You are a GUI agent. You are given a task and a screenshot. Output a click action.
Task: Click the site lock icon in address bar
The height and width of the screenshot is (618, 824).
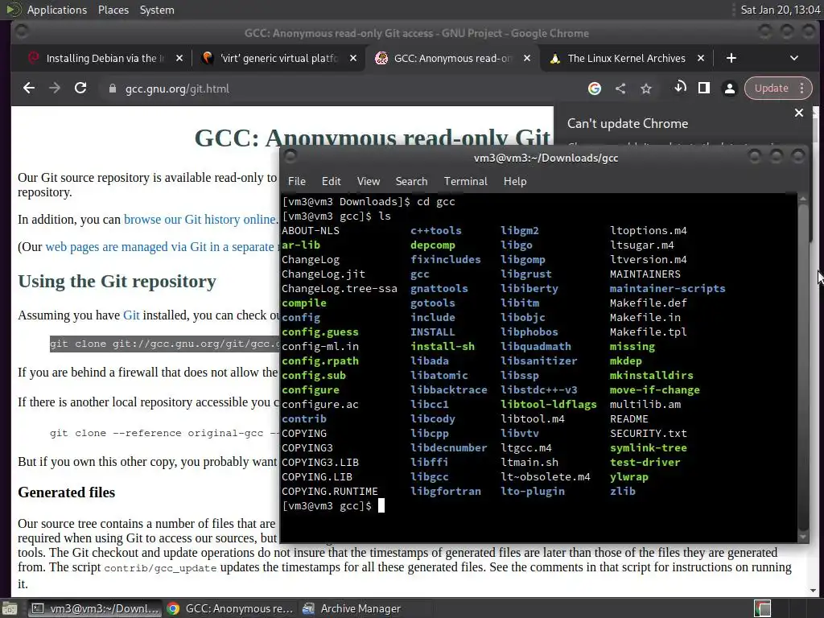112,89
